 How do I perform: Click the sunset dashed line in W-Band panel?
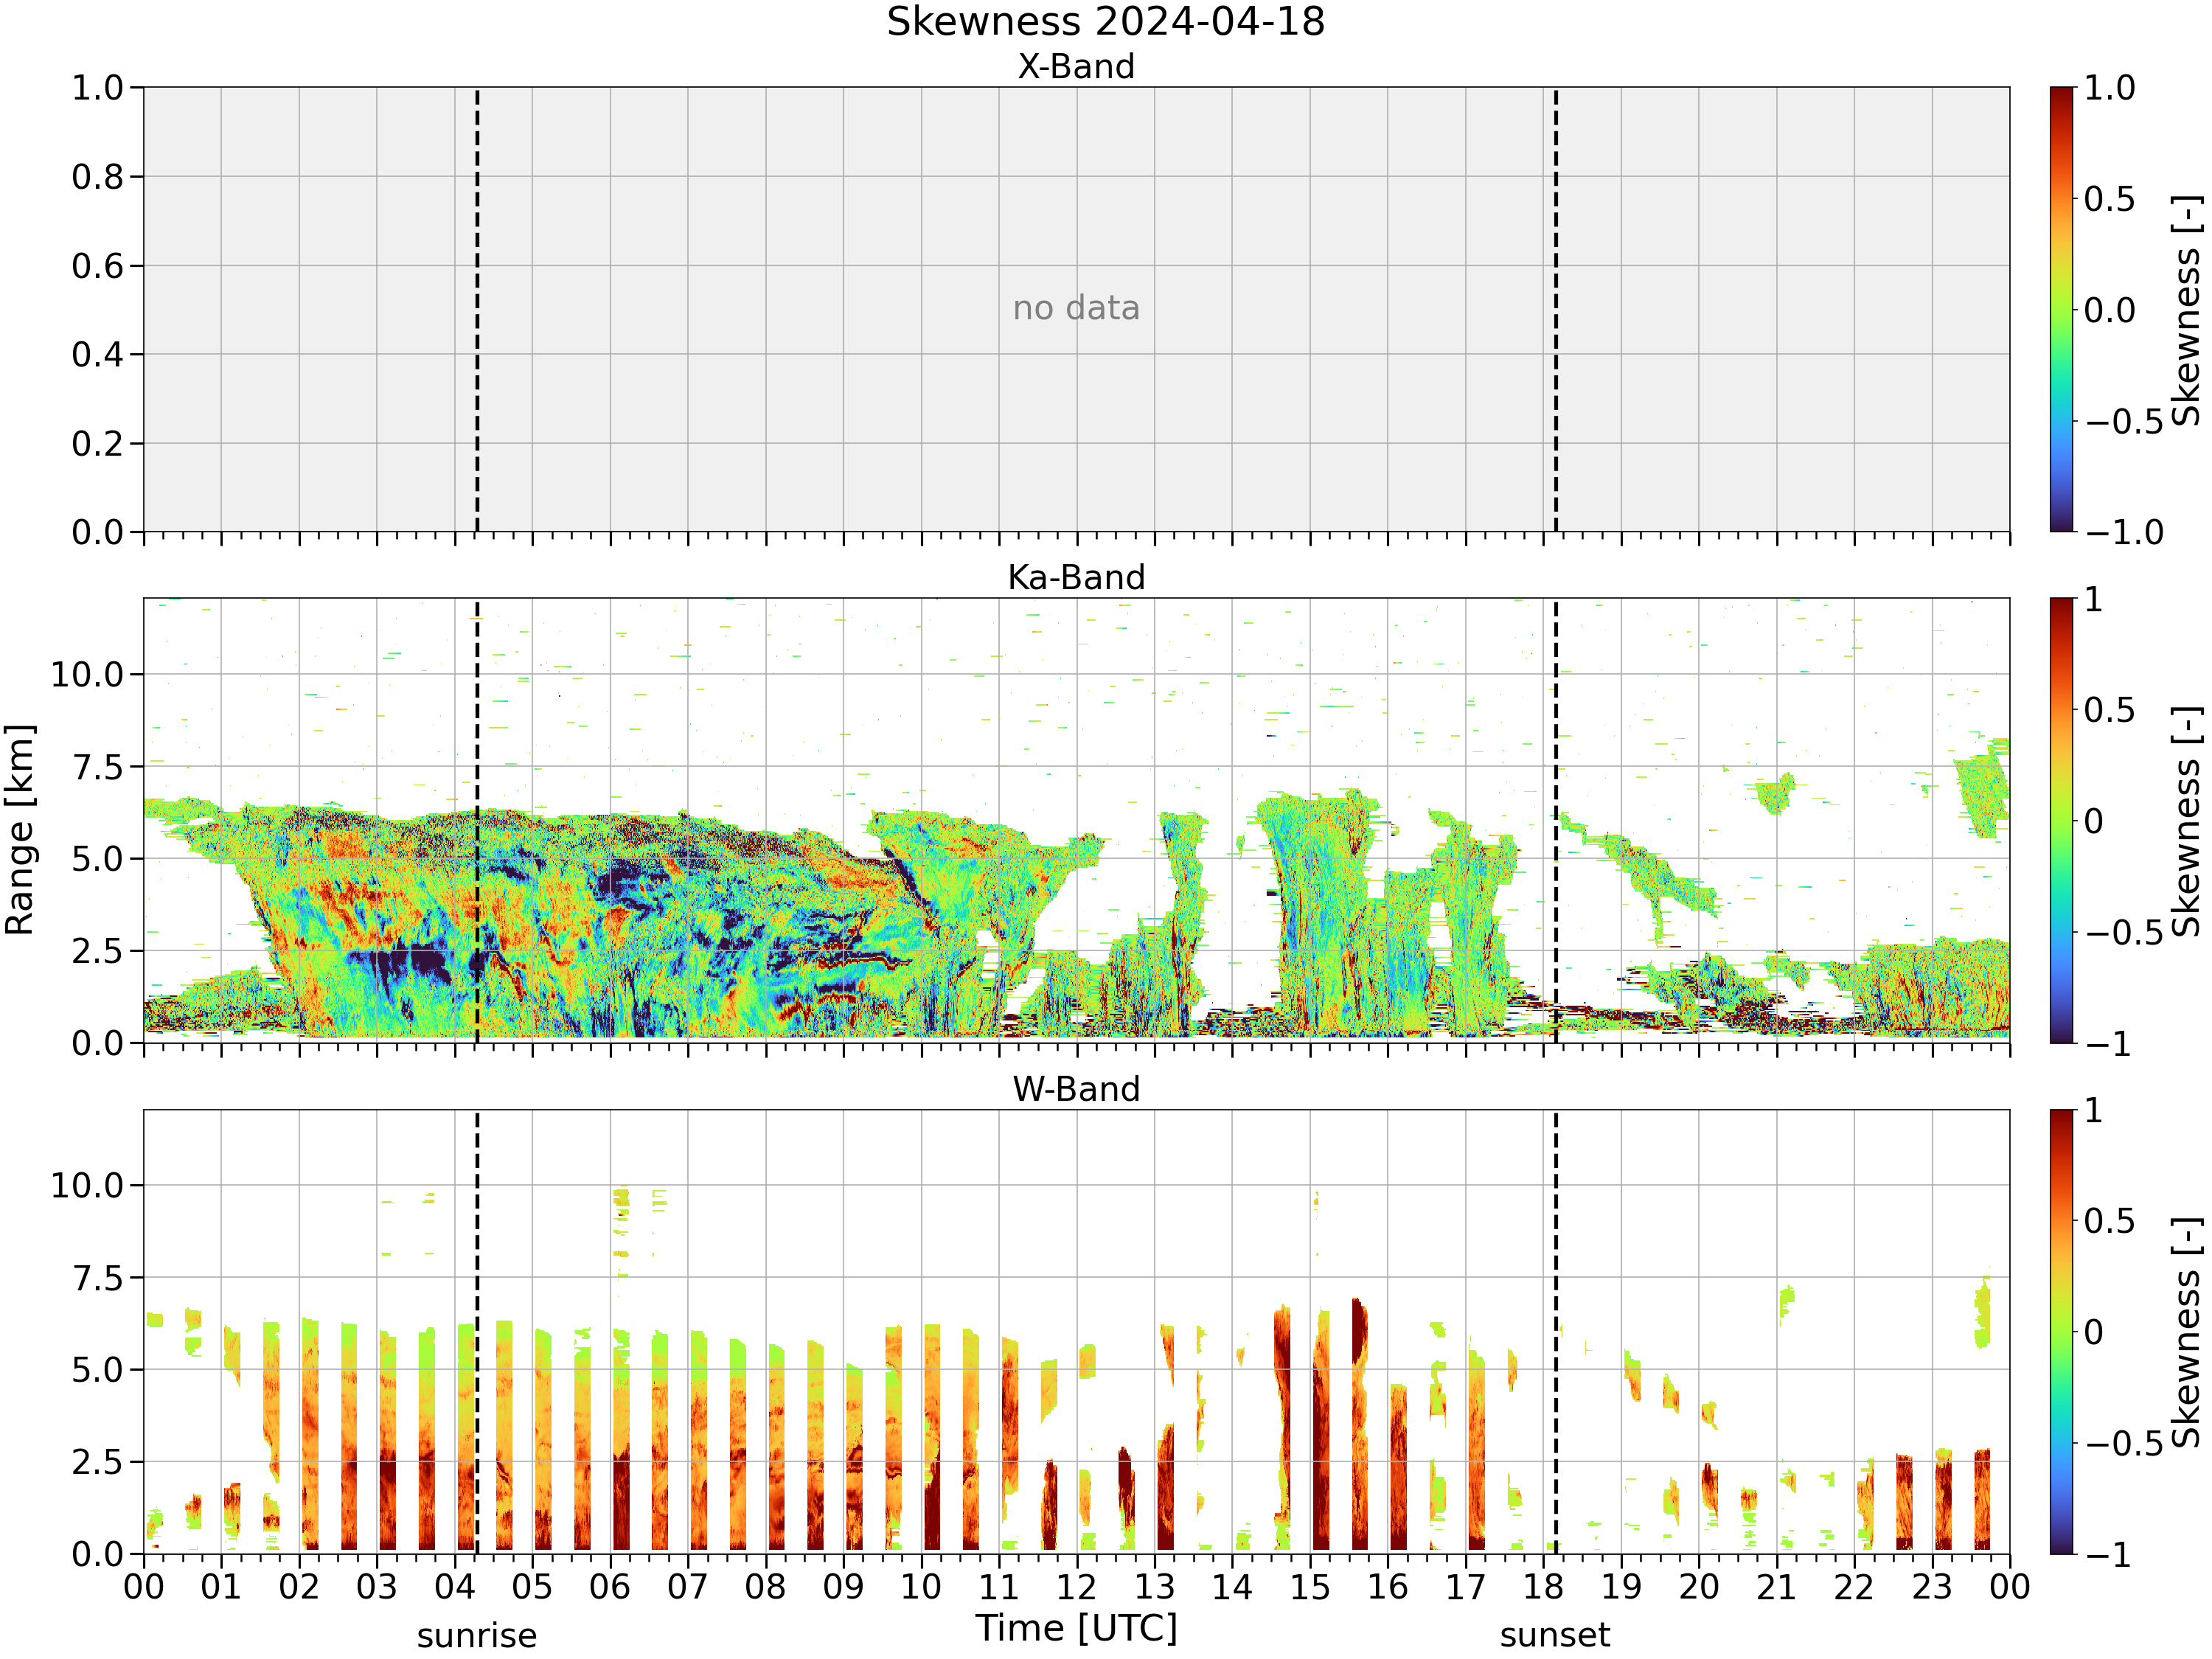tap(1556, 1332)
